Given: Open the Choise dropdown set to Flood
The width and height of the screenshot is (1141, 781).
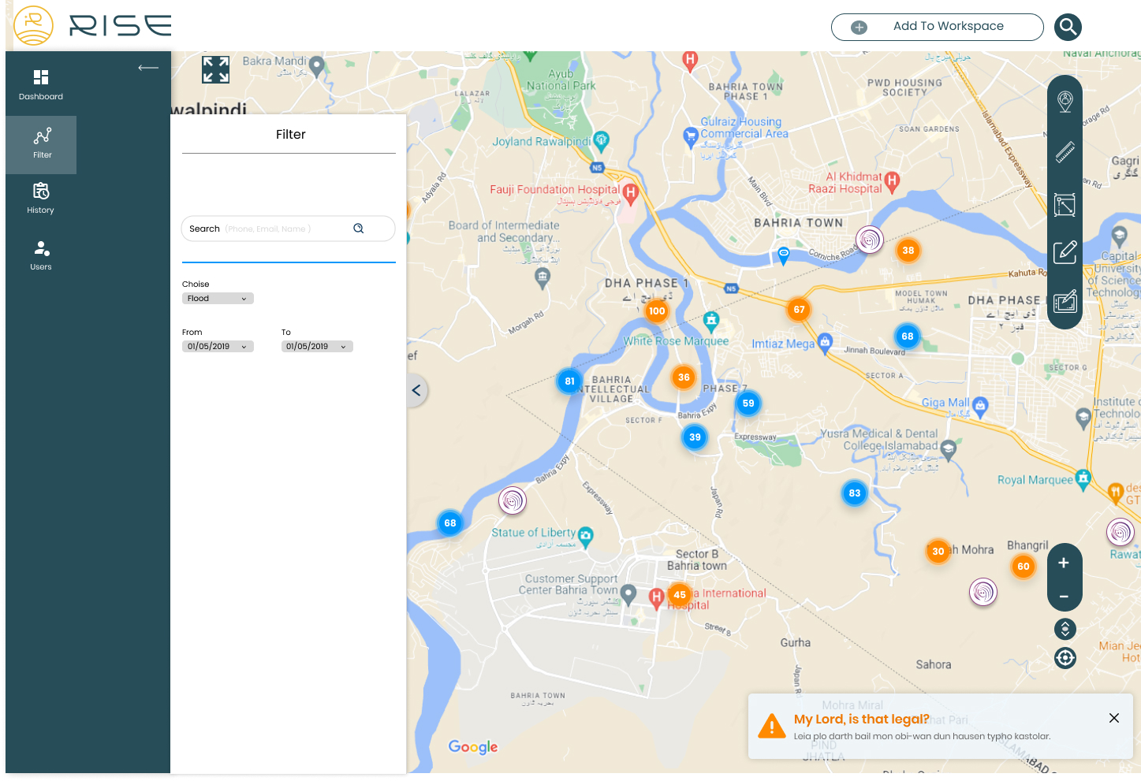Looking at the screenshot, I should [218, 299].
